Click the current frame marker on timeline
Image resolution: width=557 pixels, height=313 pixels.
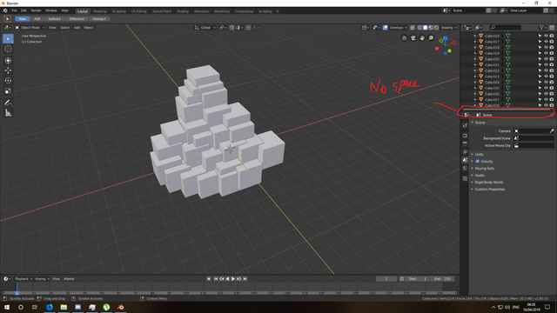click(17, 293)
